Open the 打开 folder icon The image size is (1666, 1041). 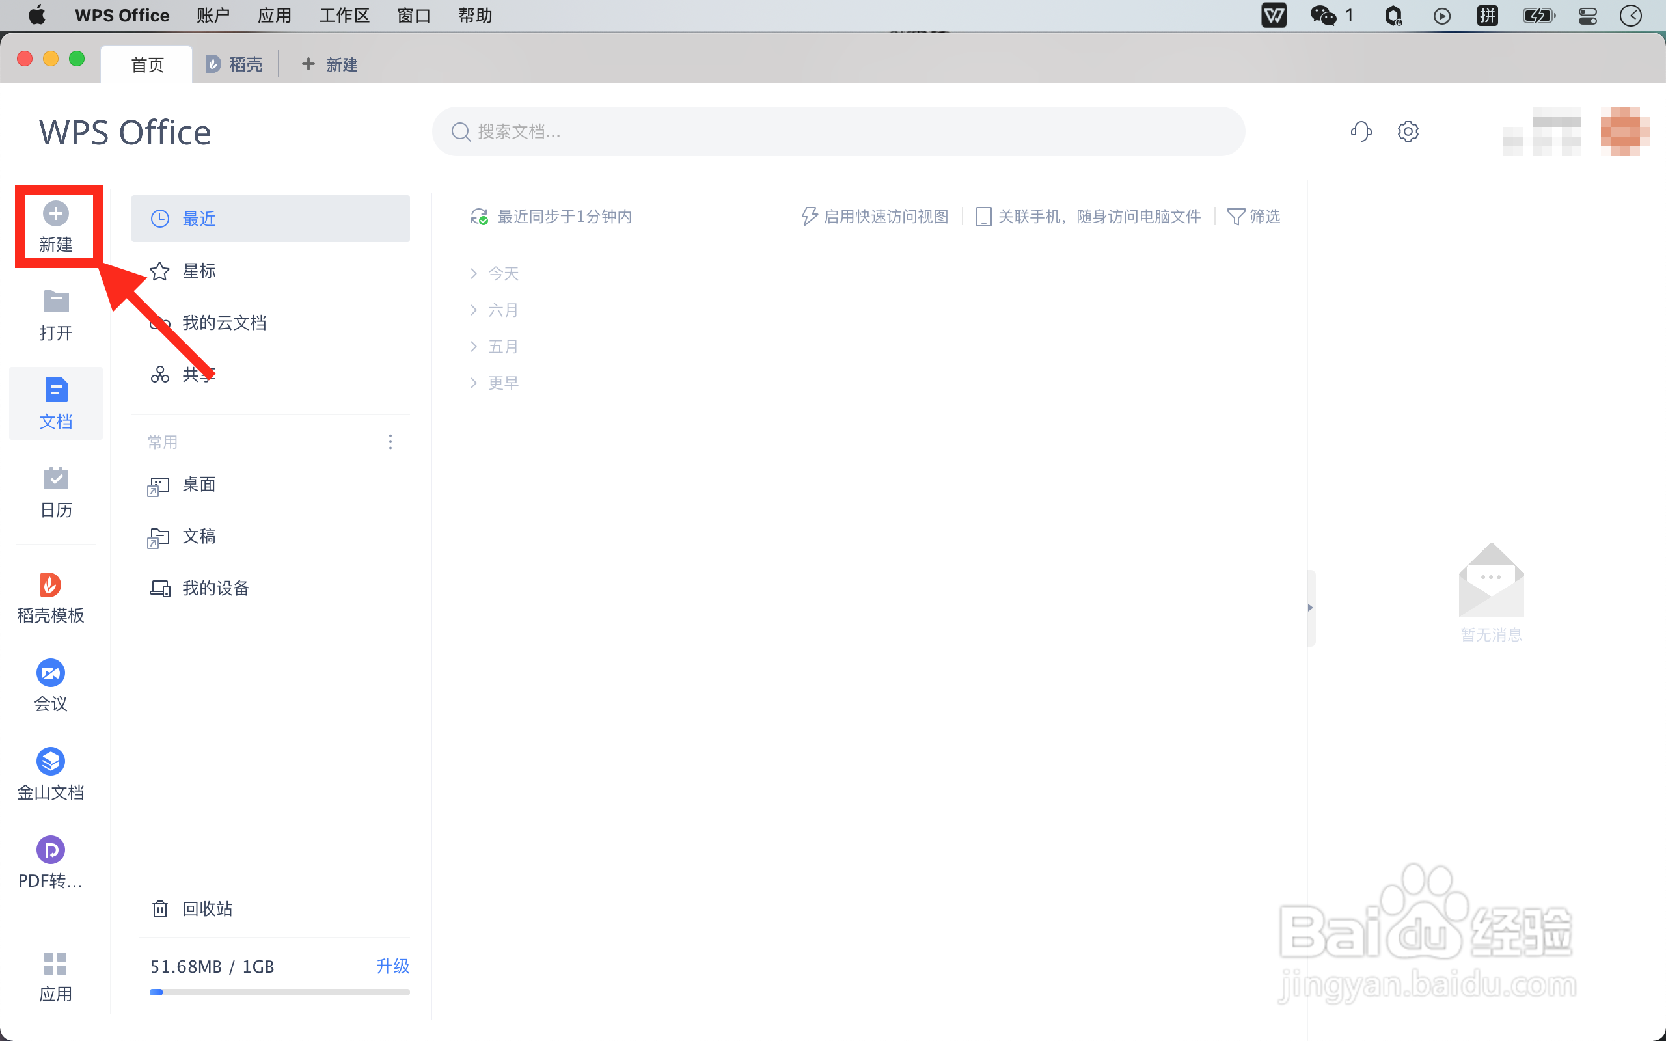[x=56, y=301]
